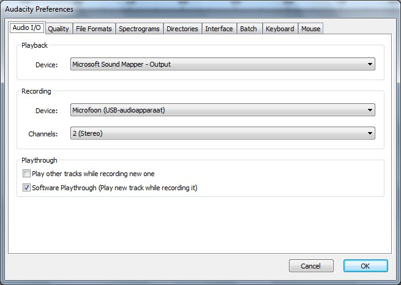Switch to the Batch tab
Viewport: 401px width, 285px height.
tap(249, 29)
